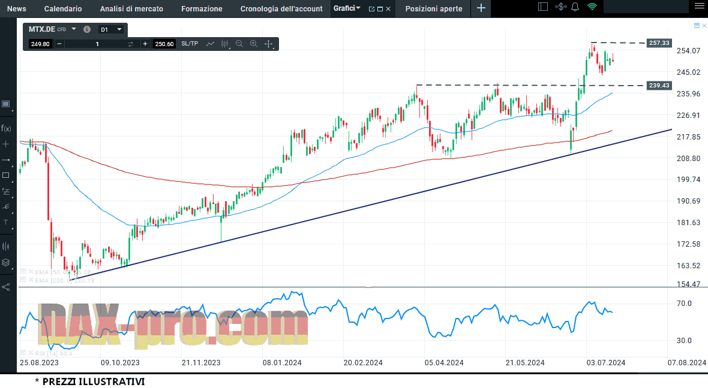708x388 pixels.
Task: Select the crosshair plus drawing tool
Action: tap(6, 144)
